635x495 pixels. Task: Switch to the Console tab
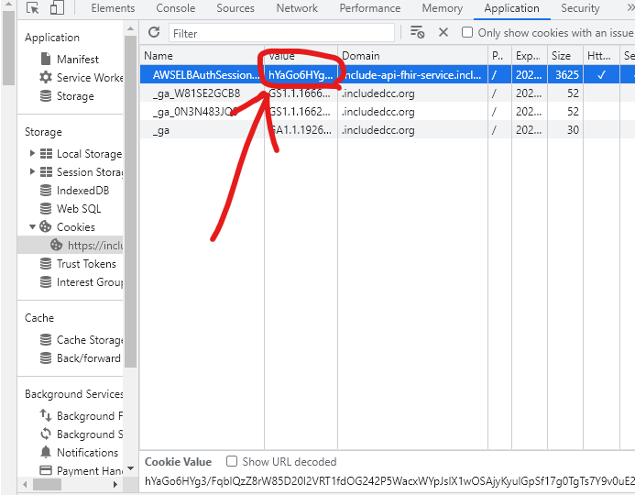click(x=176, y=8)
